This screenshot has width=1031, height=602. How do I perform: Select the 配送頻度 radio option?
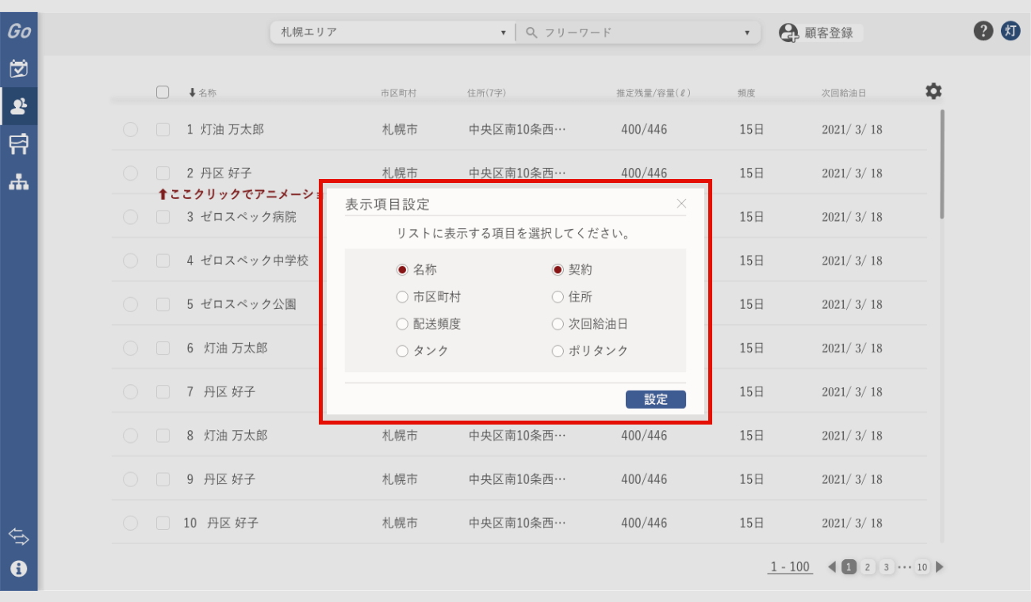click(x=402, y=324)
